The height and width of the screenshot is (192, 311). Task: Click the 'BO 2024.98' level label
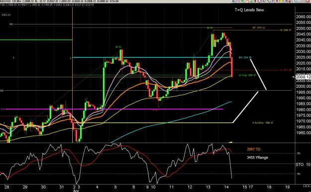245,57
